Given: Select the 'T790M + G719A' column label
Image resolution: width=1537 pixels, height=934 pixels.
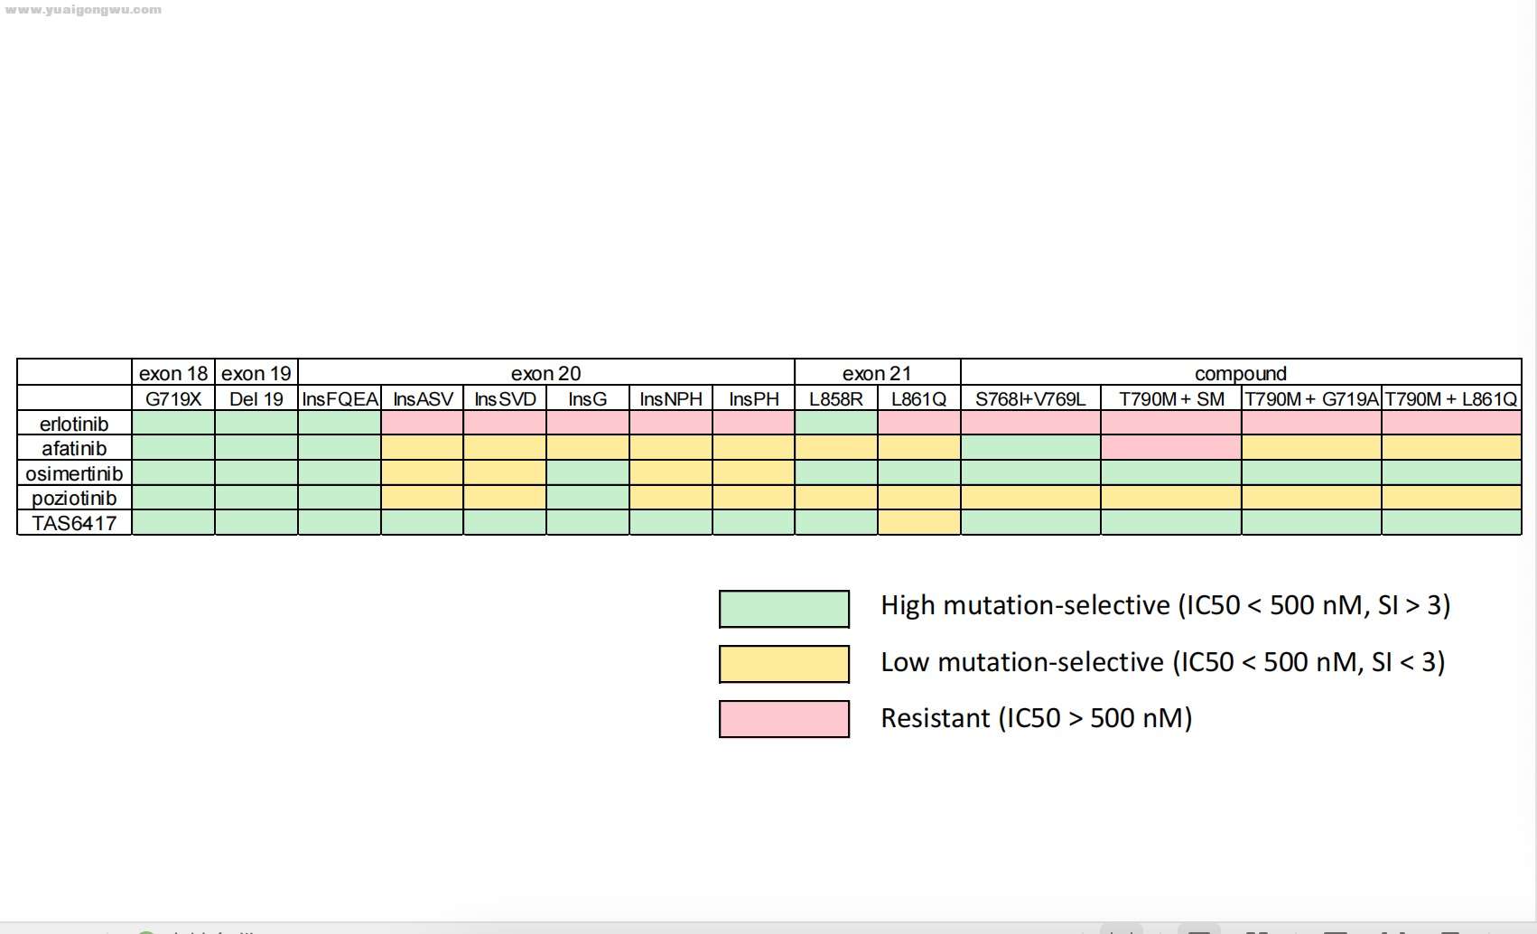Looking at the screenshot, I should (1312, 398).
